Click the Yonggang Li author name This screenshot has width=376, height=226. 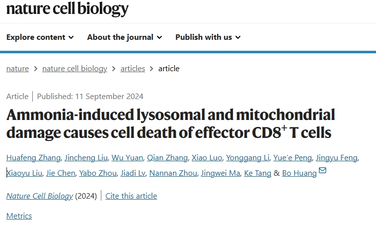click(247, 158)
